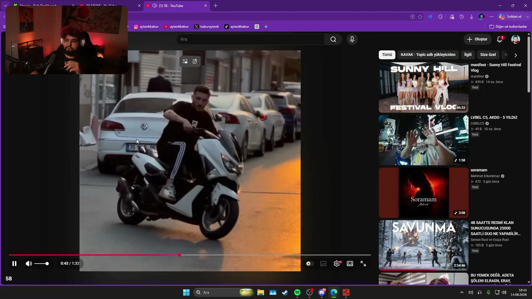Image resolution: width=532 pixels, height=299 pixels.
Task: Open the LVBEL C5, AKDO - 5 YILDIZ title
Action: 494,118
